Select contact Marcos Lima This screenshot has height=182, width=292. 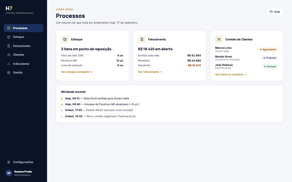pyautogui.click(x=223, y=48)
